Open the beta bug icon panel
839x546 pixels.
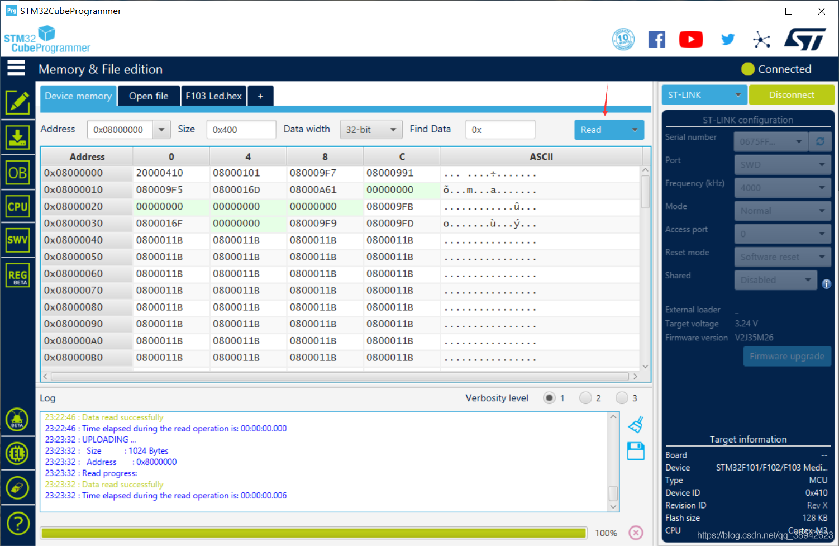(x=17, y=419)
